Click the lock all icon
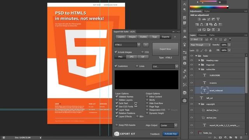Viewport: 249px width, 140px height. coord(210,51)
